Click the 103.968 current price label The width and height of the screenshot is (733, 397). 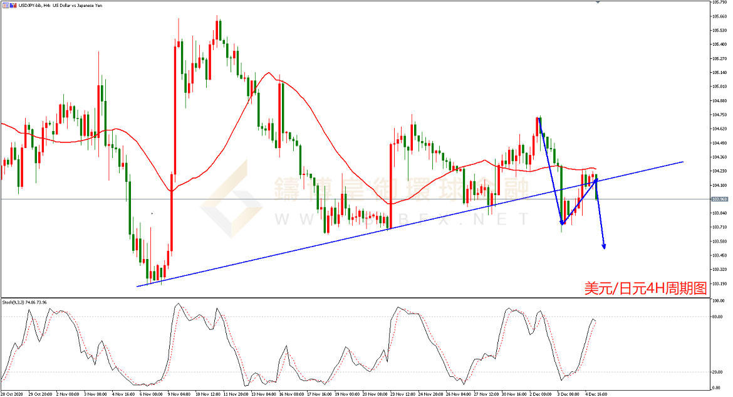point(720,199)
